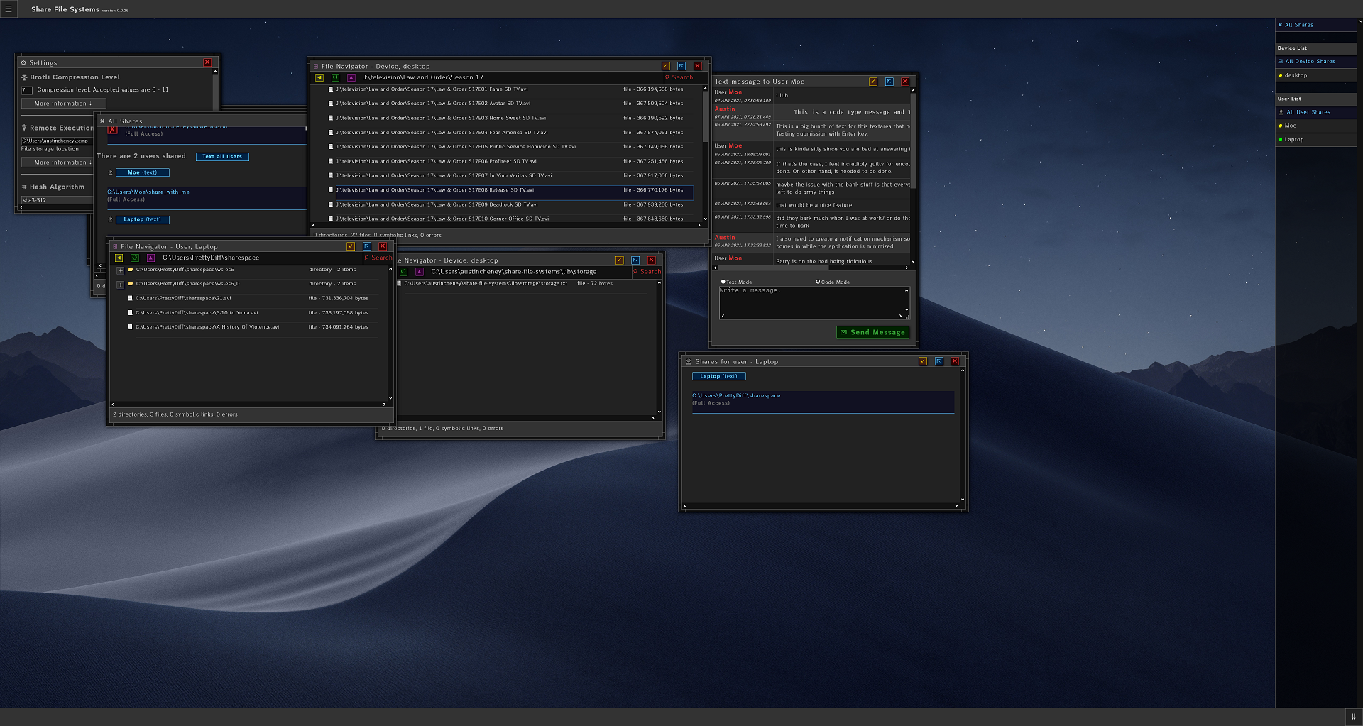Click the file icon of storage.txt
This screenshot has height=726, width=1363.
[399, 283]
